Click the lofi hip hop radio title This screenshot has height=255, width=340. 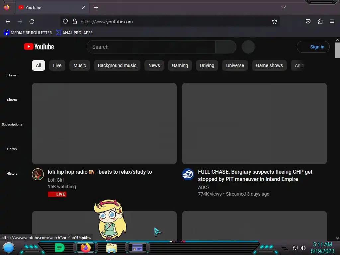click(x=100, y=172)
